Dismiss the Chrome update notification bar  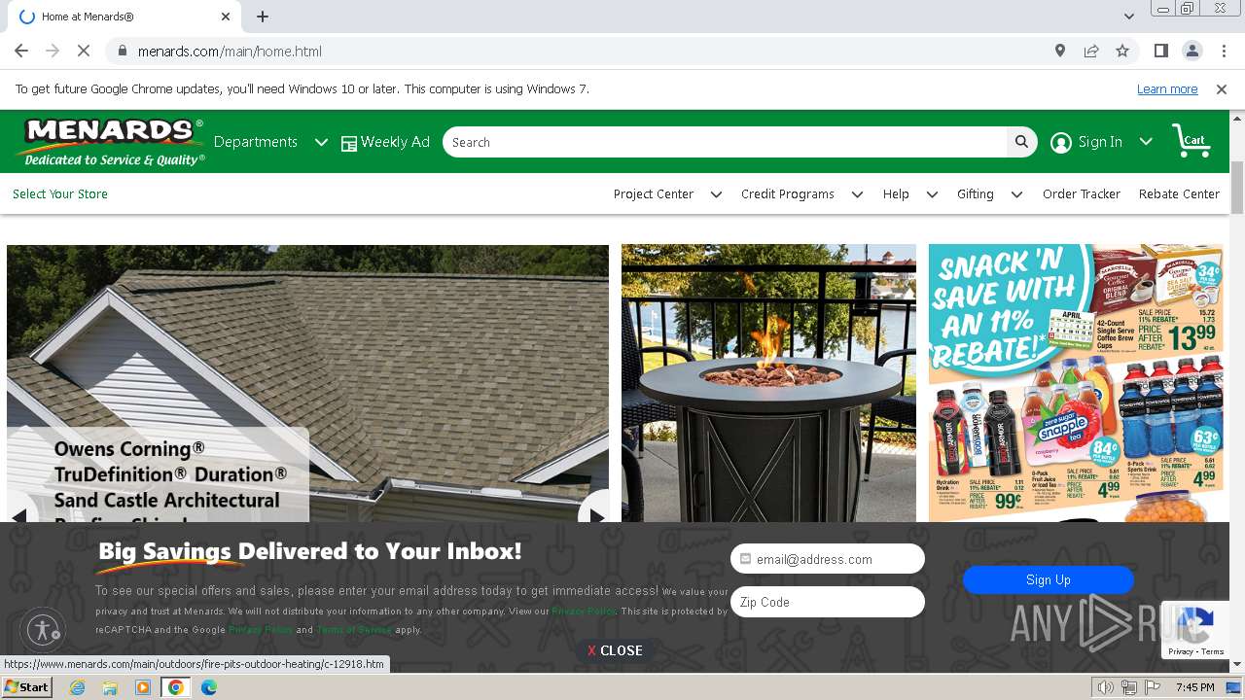[1222, 88]
